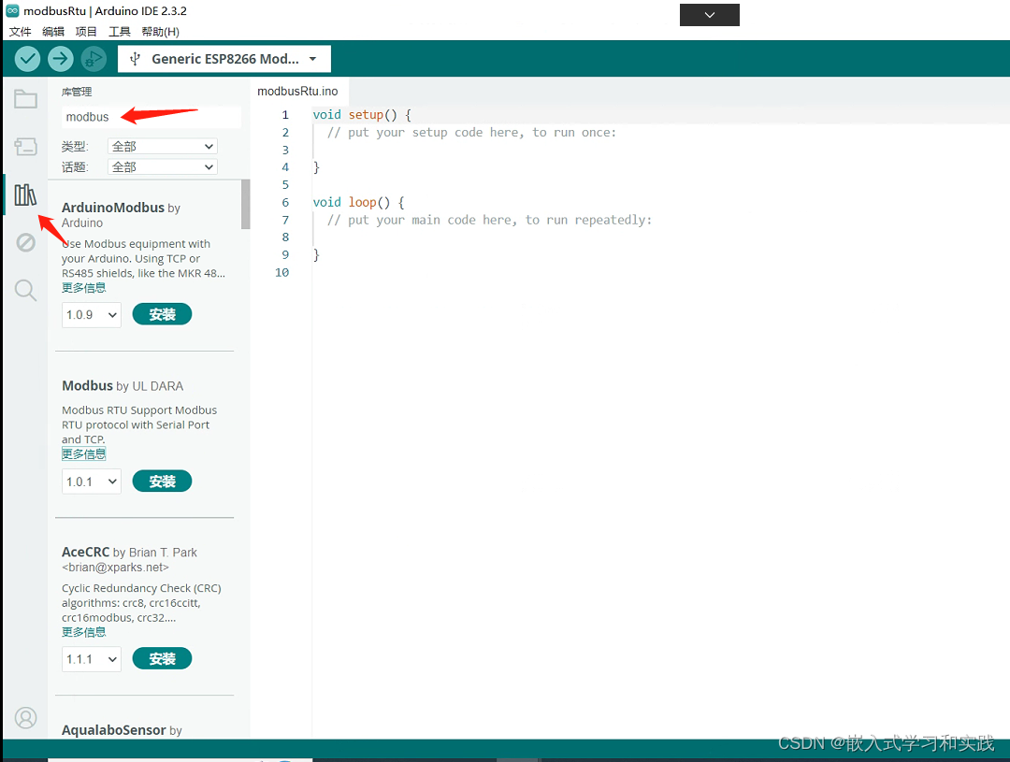Viewport: 1010px width, 762px height.
Task: Open 更多信息 link for ArduinoModbus
Action: point(84,288)
